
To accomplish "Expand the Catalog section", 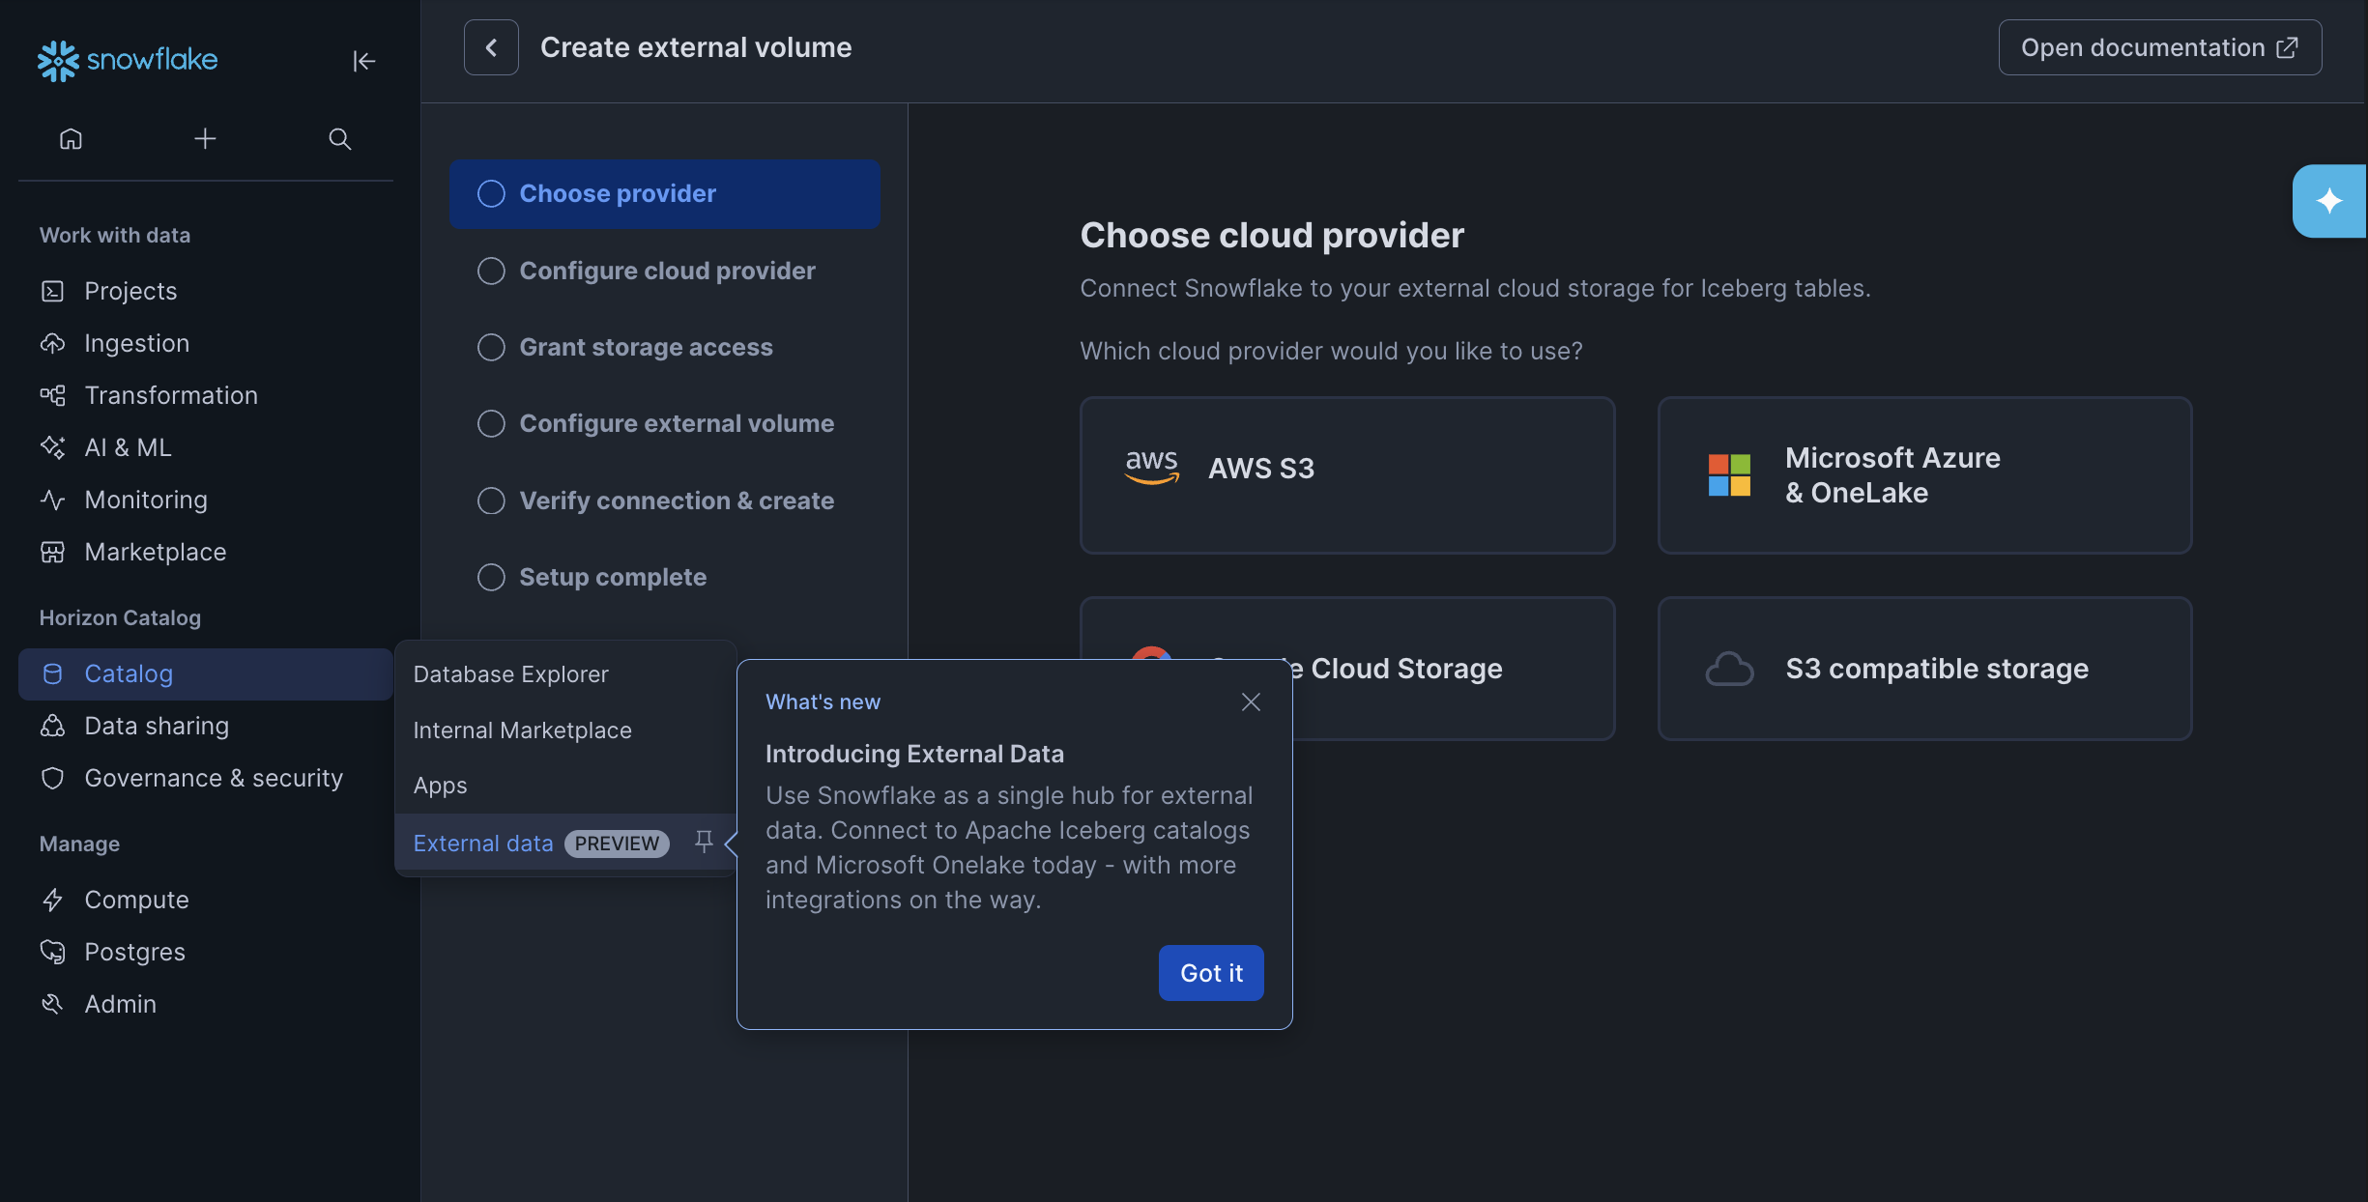I will [x=129, y=673].
